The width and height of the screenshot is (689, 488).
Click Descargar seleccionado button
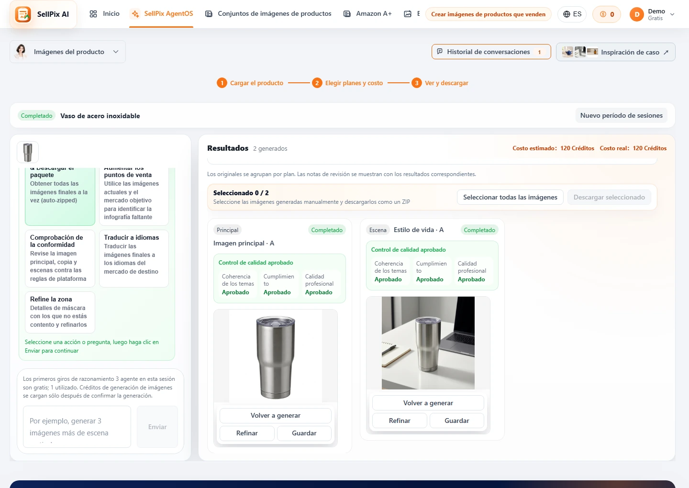tap(609, 197)
